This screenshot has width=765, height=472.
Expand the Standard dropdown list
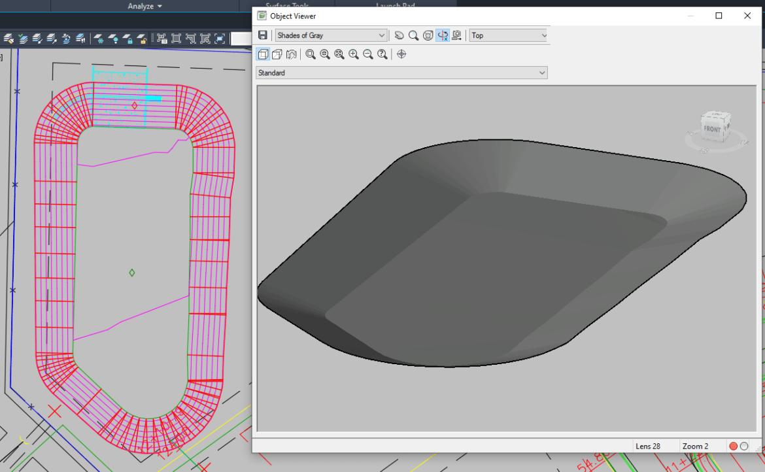click(x=401, y=73)
